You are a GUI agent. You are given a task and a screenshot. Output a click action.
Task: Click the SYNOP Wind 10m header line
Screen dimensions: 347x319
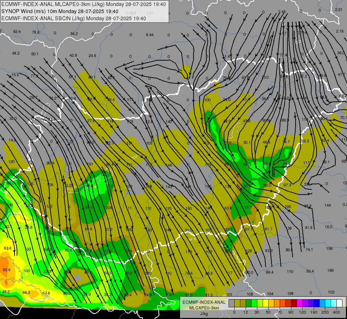point(60,11)
